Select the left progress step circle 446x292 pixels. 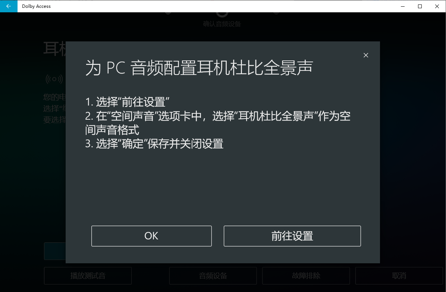[x=168, y=13]
